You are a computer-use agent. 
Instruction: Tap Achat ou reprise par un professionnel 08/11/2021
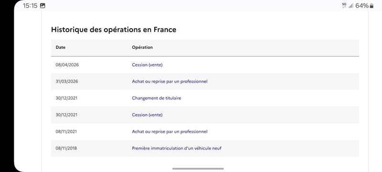(x=170, y=131)
